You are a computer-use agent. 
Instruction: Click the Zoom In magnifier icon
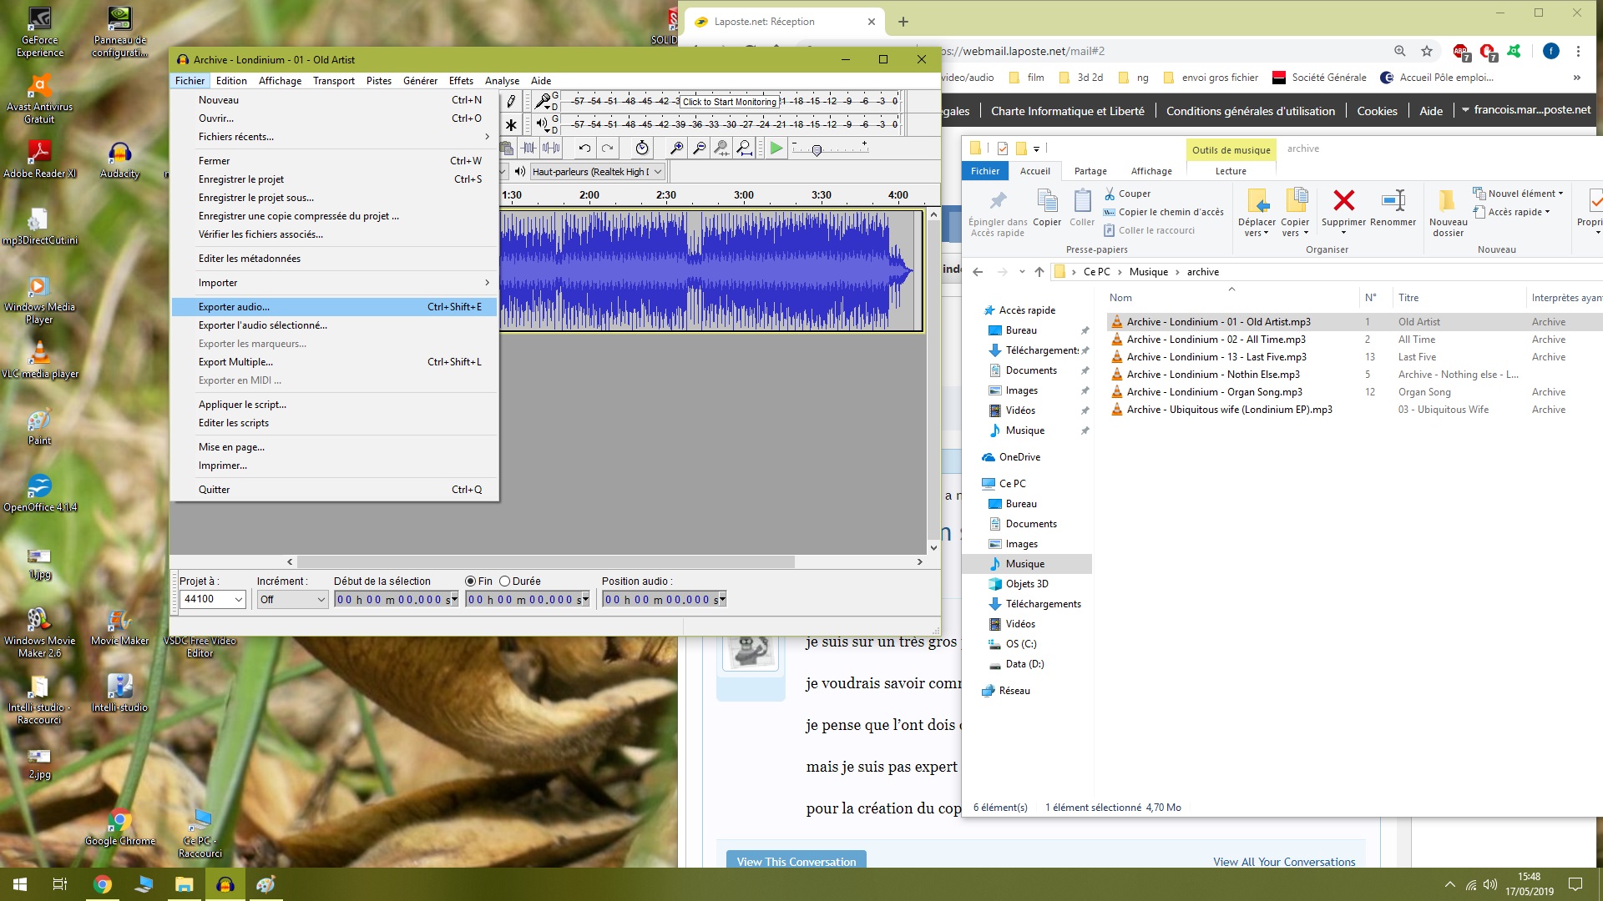pyautogui.click(x=676, y=148)
